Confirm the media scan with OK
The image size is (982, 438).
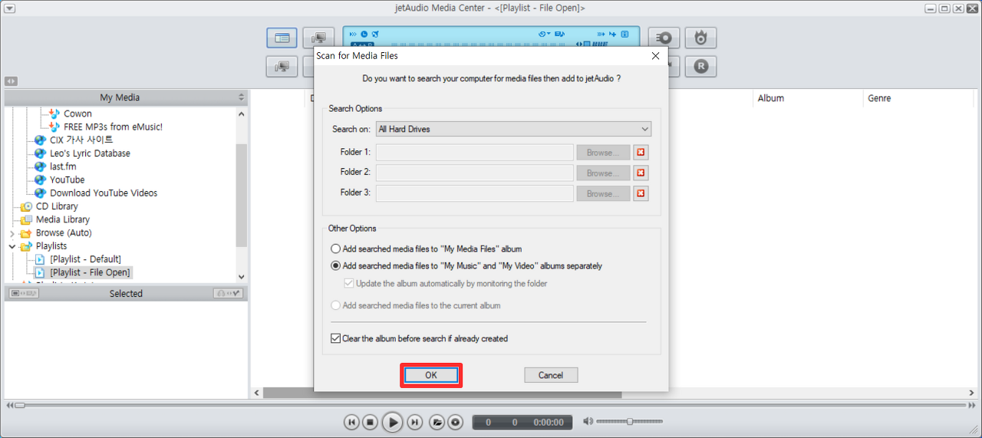point(431,375)
